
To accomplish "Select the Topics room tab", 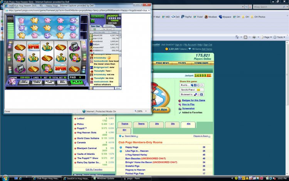I will point(125,124).
